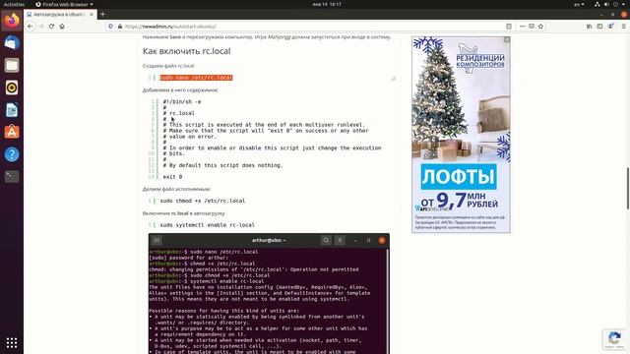Open the Help icon in the dock
Viewport: 630px width, 354px height.
coord(12,154)
